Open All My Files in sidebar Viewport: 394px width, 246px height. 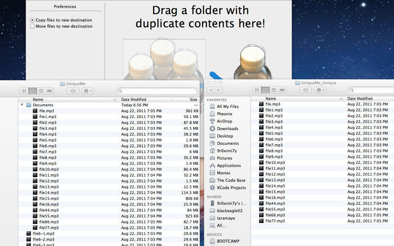[224, 106]
